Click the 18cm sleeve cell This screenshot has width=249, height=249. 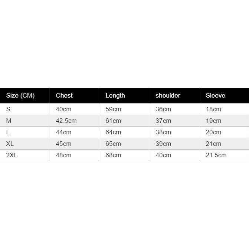213,109
